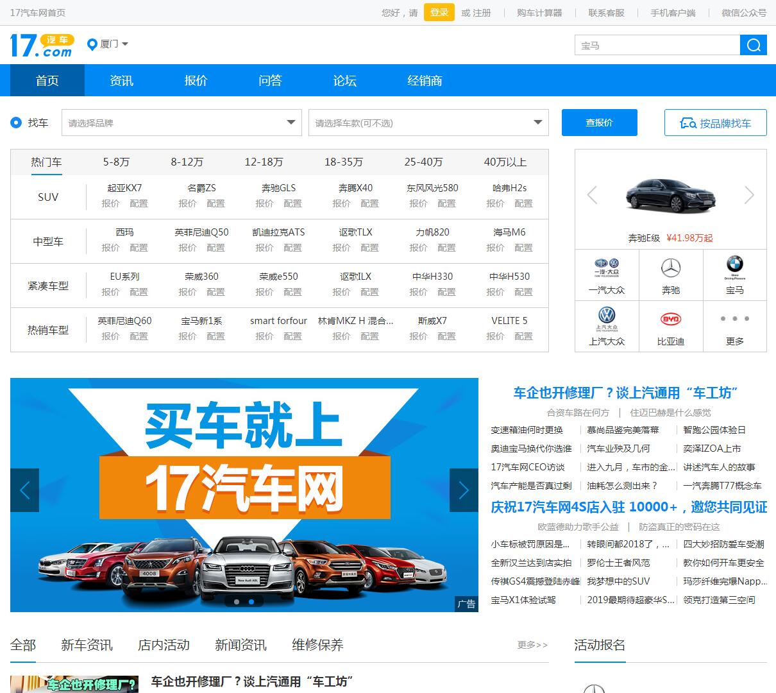776x693 pixels.
Task: Open 起亚KX7 car model
Action: coord(124,188)
